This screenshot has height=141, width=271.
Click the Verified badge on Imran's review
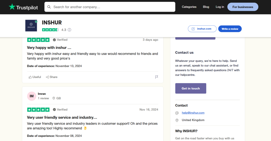click(x=60, y=110)
